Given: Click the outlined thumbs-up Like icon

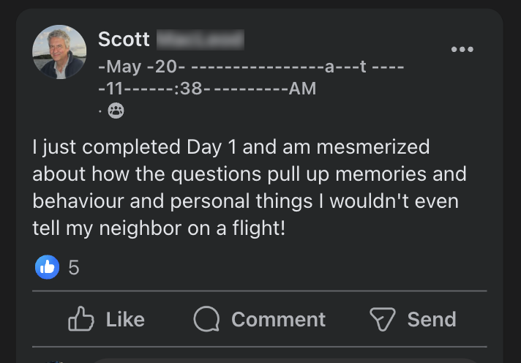Looking at the screenshot, I should 80,319.
